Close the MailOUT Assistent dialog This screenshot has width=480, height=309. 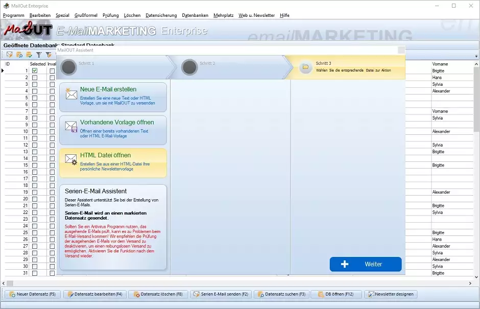pos(401,50)
